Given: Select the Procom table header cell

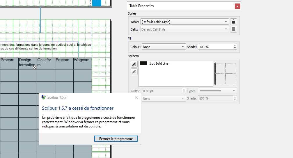Looking at the screenshot, I should 9,63.
